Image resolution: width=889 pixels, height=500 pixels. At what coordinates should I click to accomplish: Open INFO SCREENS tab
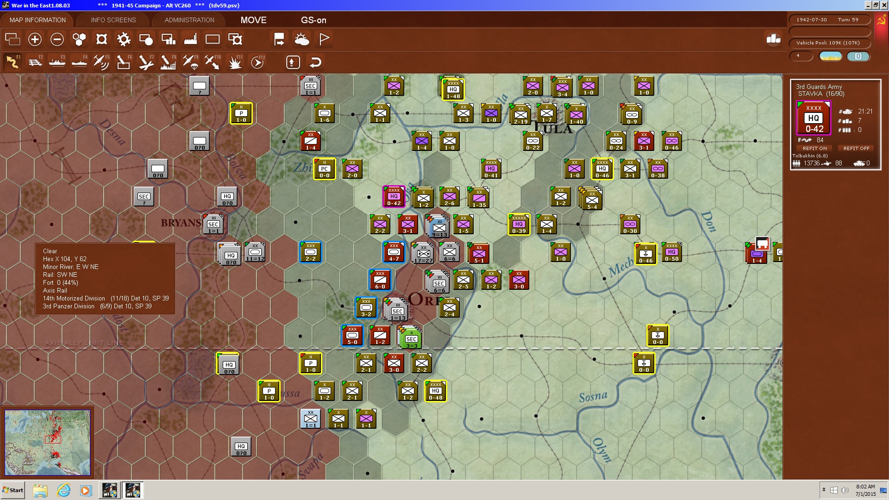(x=113, y=20)
